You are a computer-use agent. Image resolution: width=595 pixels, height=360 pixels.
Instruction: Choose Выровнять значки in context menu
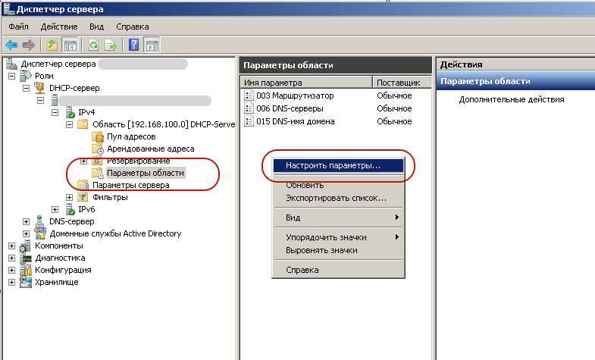338,250
